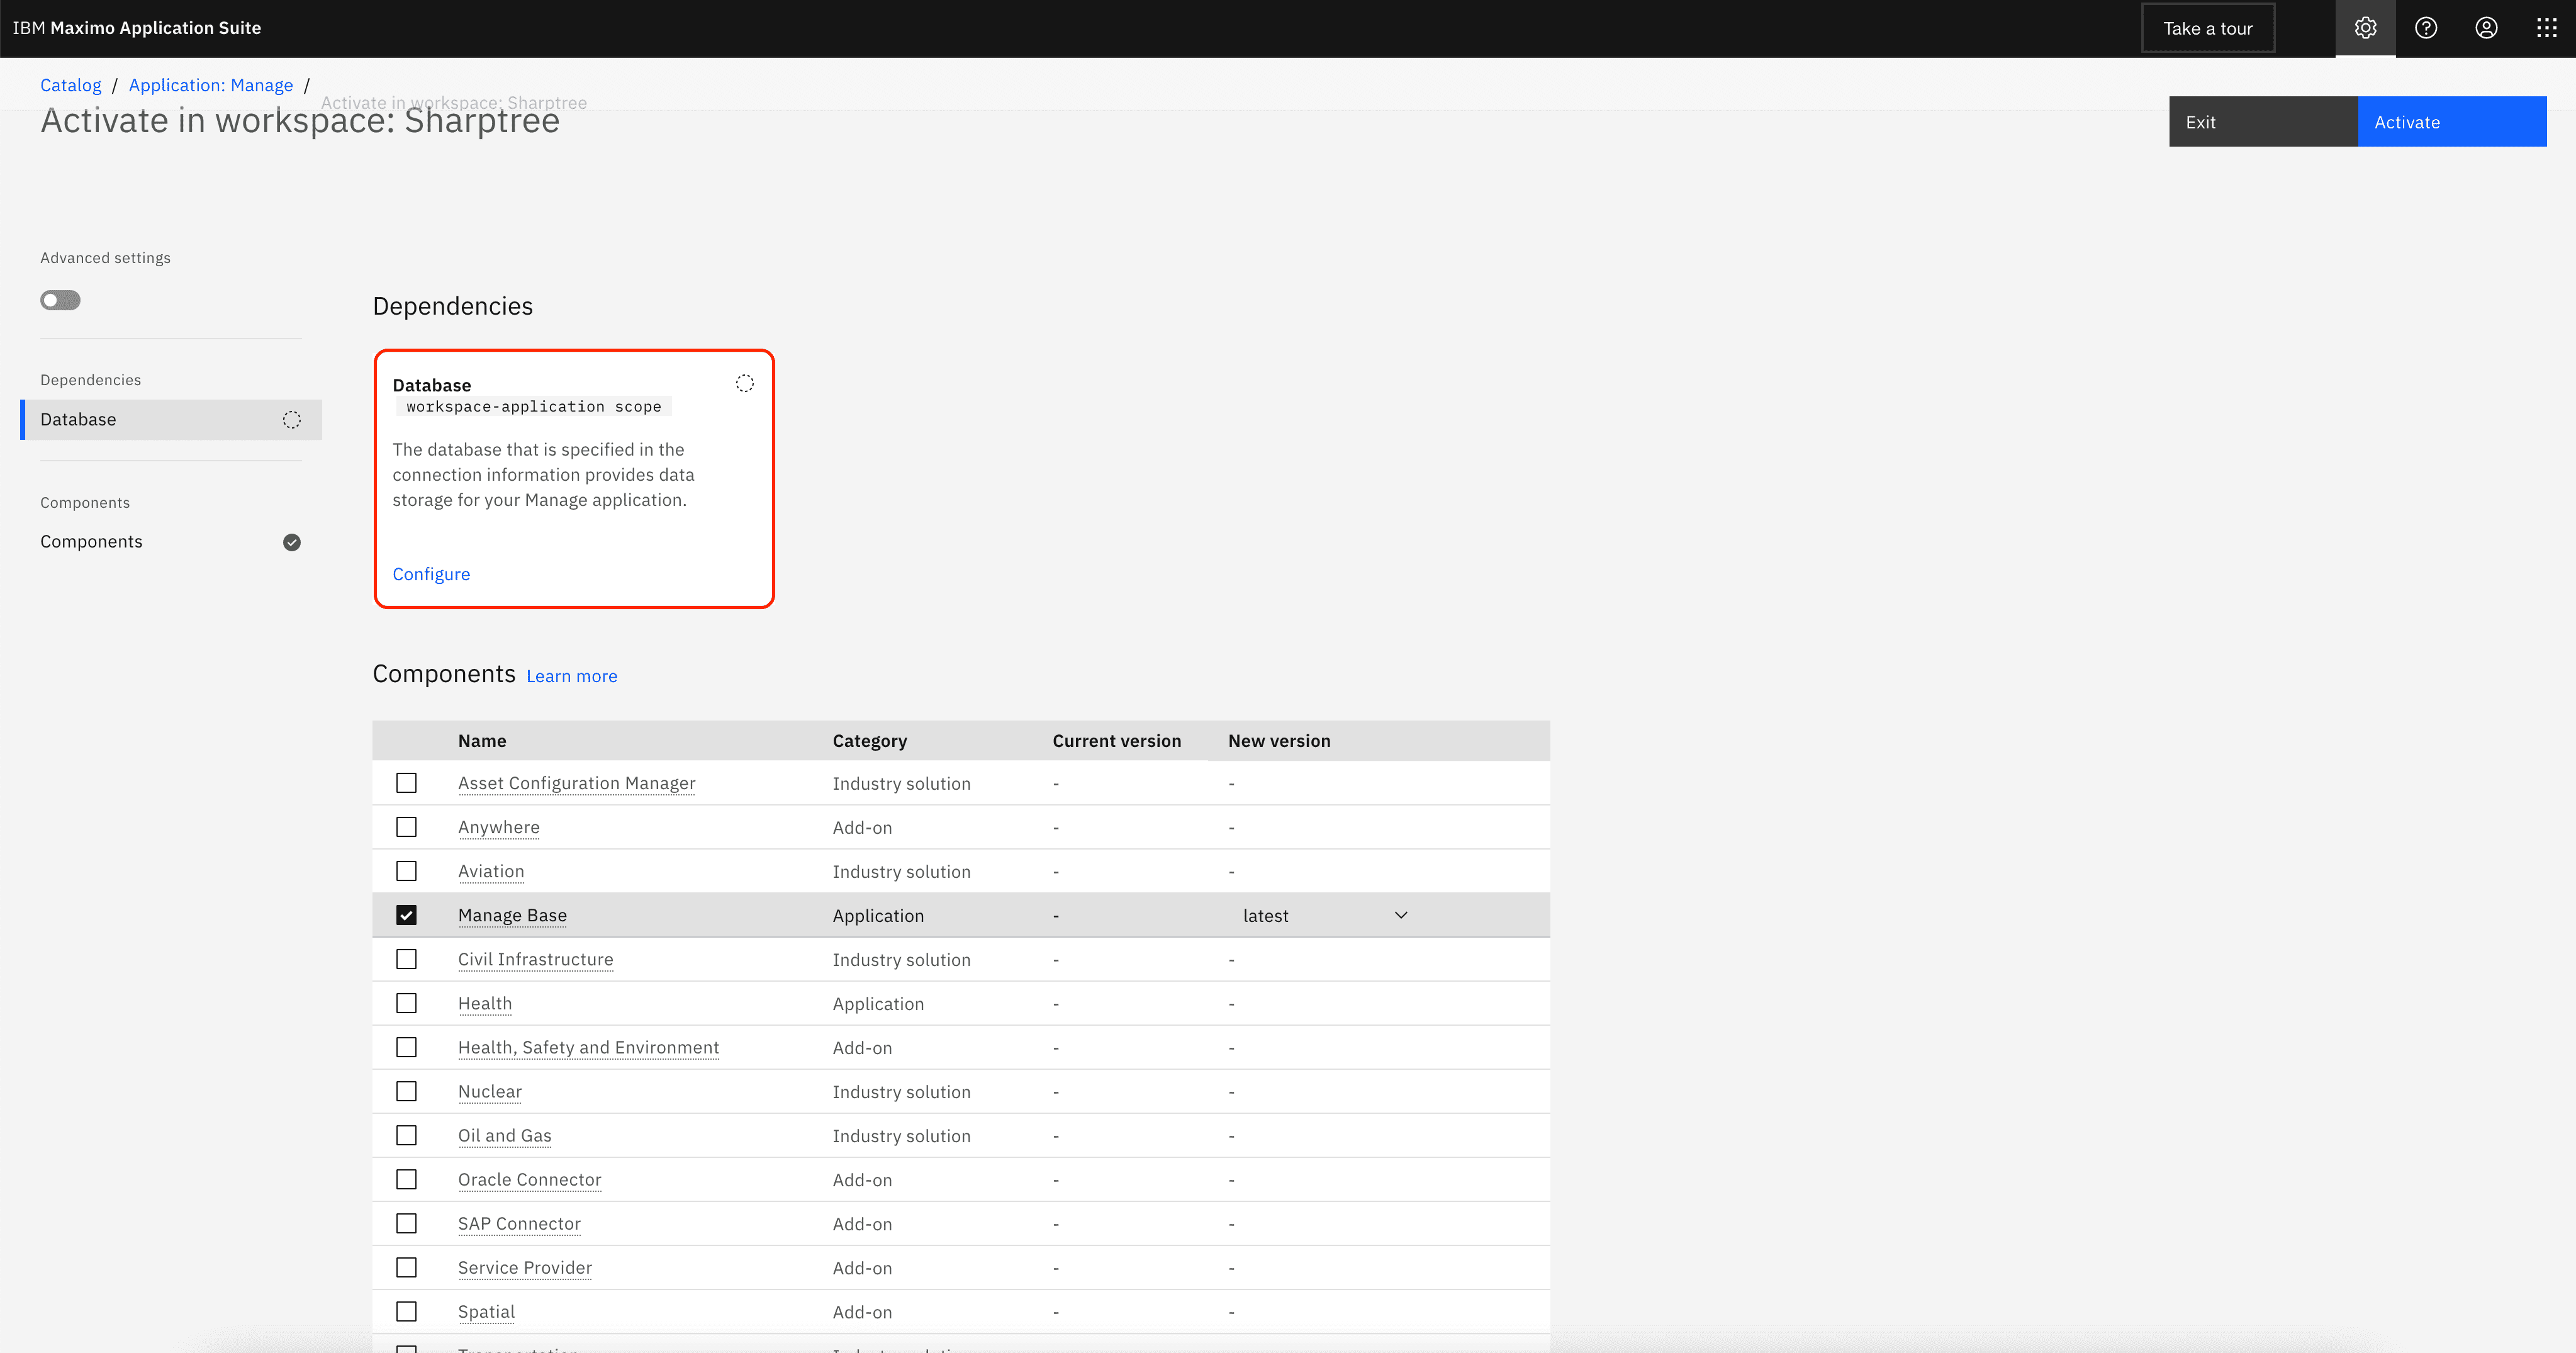Viewport: 2576px width, 1353px height.
Task: Check the Spatial add-on checkbox
Action: pos(406,1311)
